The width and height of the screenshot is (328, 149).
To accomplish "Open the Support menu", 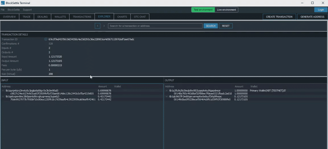I will tap(27, 10).
